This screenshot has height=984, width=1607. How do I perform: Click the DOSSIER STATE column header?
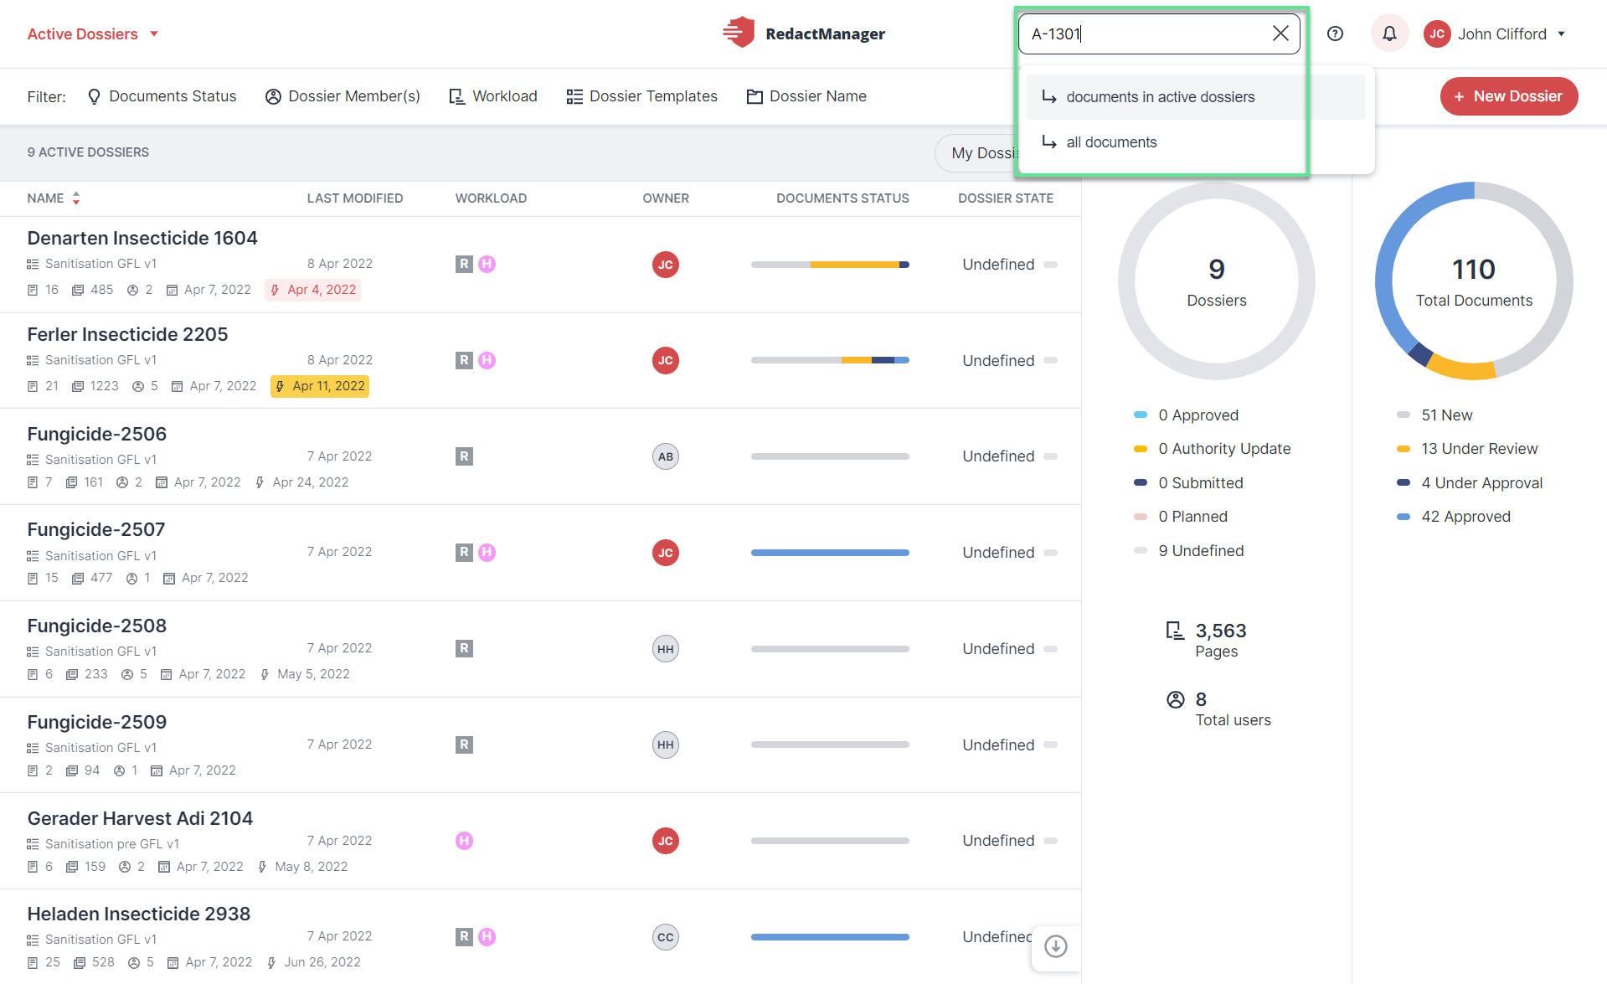1006,198
